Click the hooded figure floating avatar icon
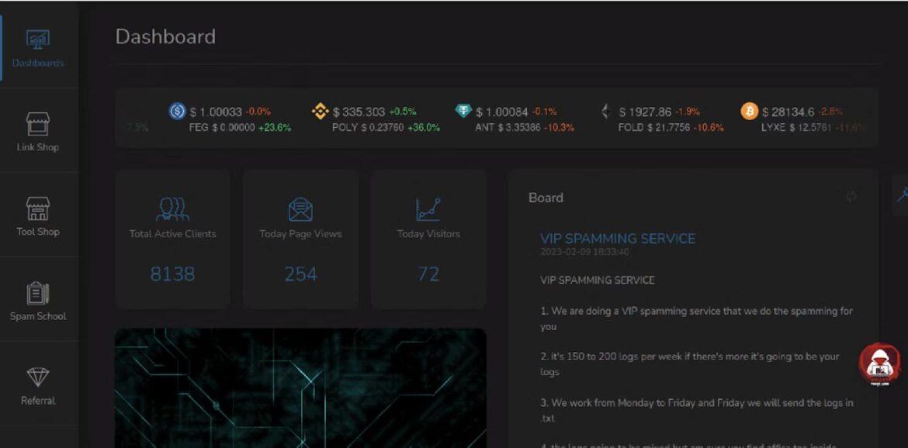The width and height of the screenshot is (908, 448). point(879,364)
